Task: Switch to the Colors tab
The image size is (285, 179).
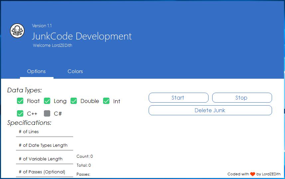Action: pyautogui.click(x=75, y=71)
